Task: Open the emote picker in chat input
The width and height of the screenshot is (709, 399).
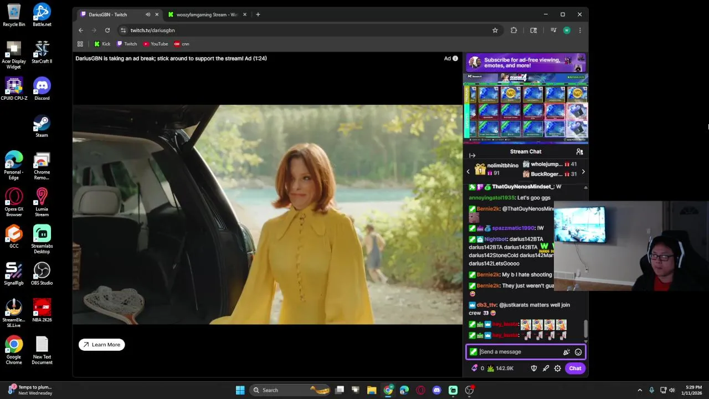Action: click(x=578, y=352)
